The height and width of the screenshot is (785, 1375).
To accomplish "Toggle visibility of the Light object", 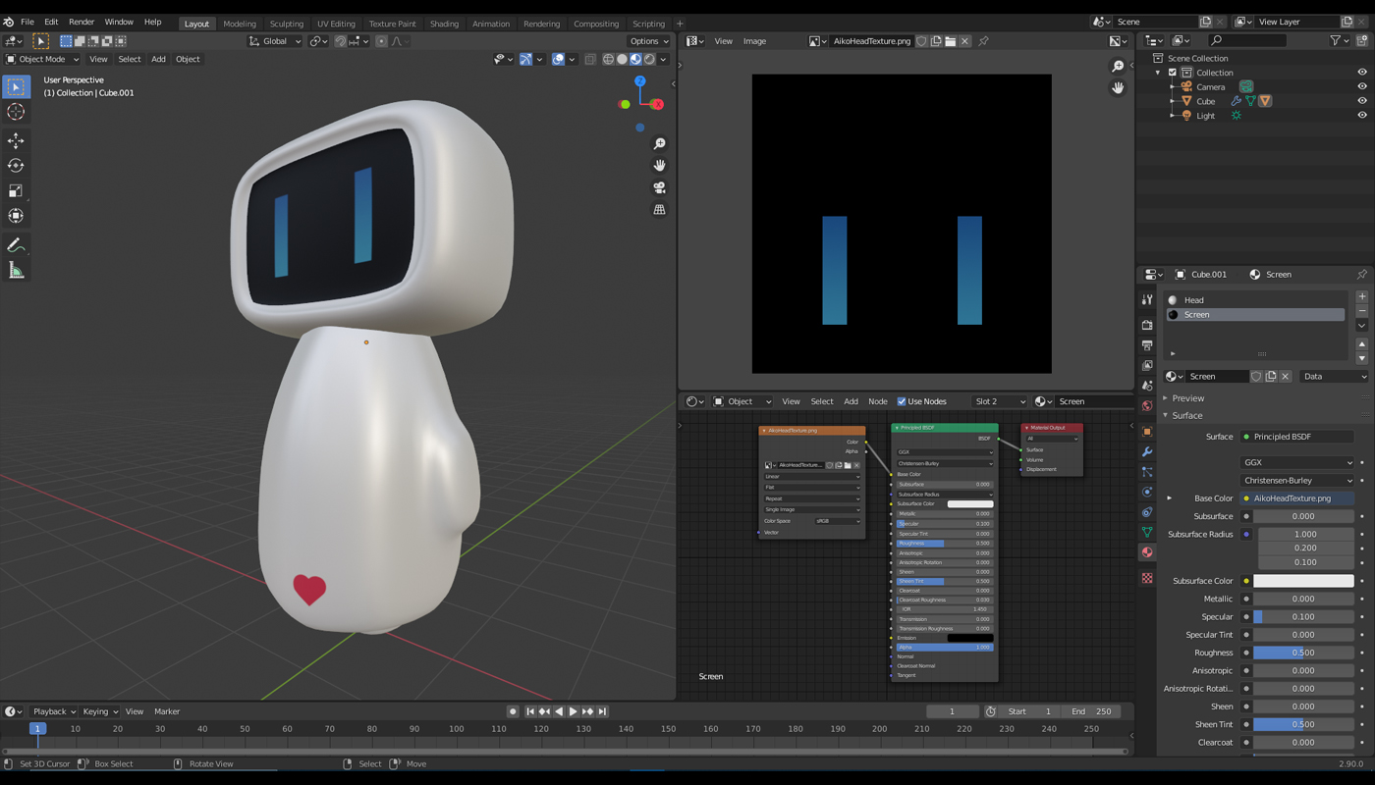I will pyautogui.click(x=1361, y=115).
